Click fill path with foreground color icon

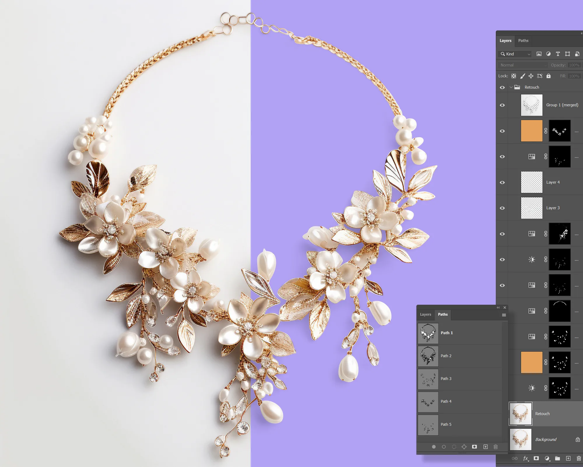[434, 447]
